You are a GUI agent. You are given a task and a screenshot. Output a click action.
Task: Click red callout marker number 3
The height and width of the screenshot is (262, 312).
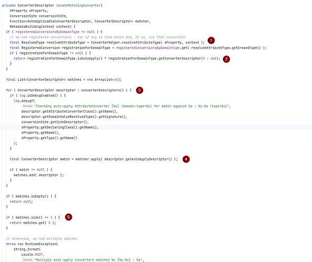pyautogui.click(x=139, y=90)
